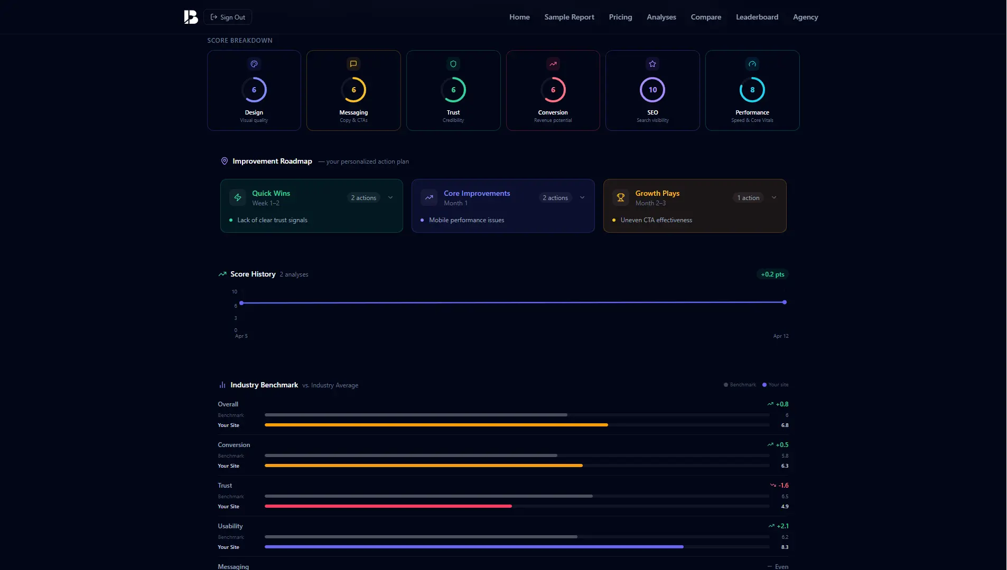
Task: Click the Usability '+2.1' difference value
Action: pyautogui.click(x=782, y=526)
